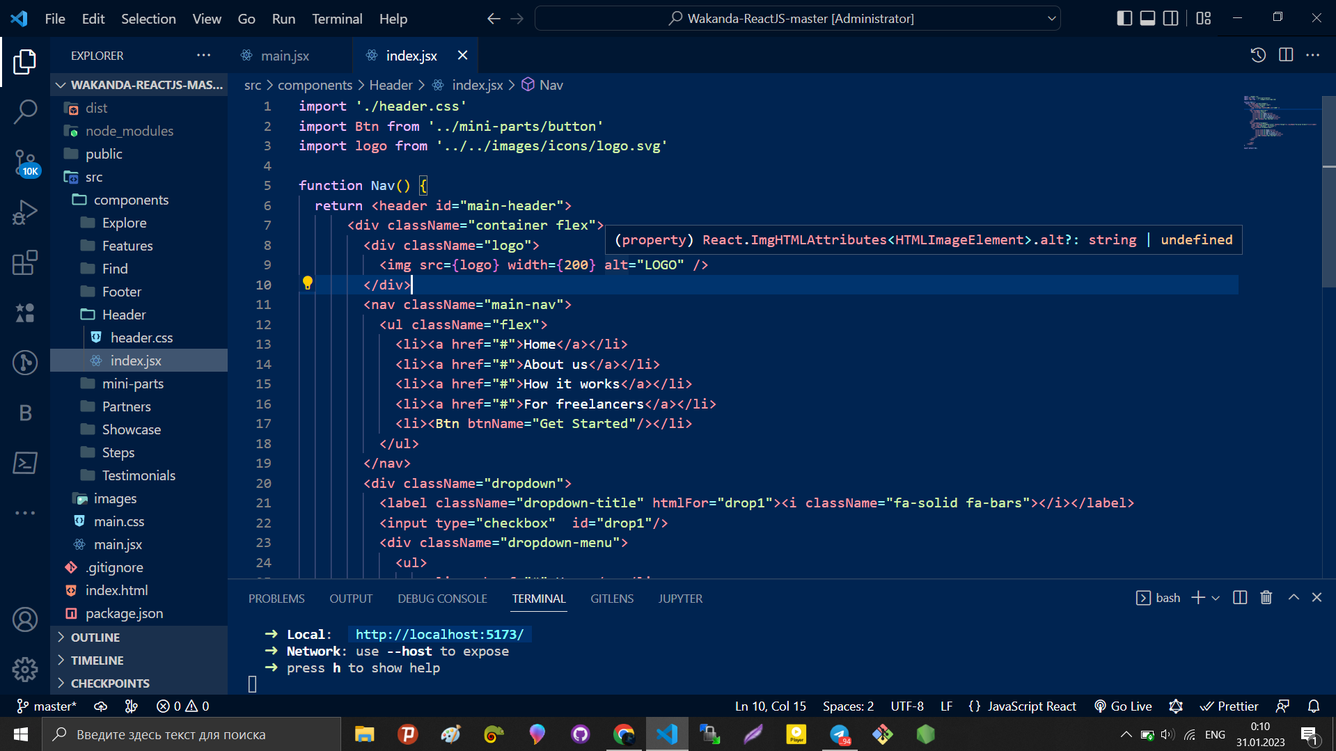Switch to PROBLEMS panel tab
Screen dimensions: 1336x751
pos(276,599)
